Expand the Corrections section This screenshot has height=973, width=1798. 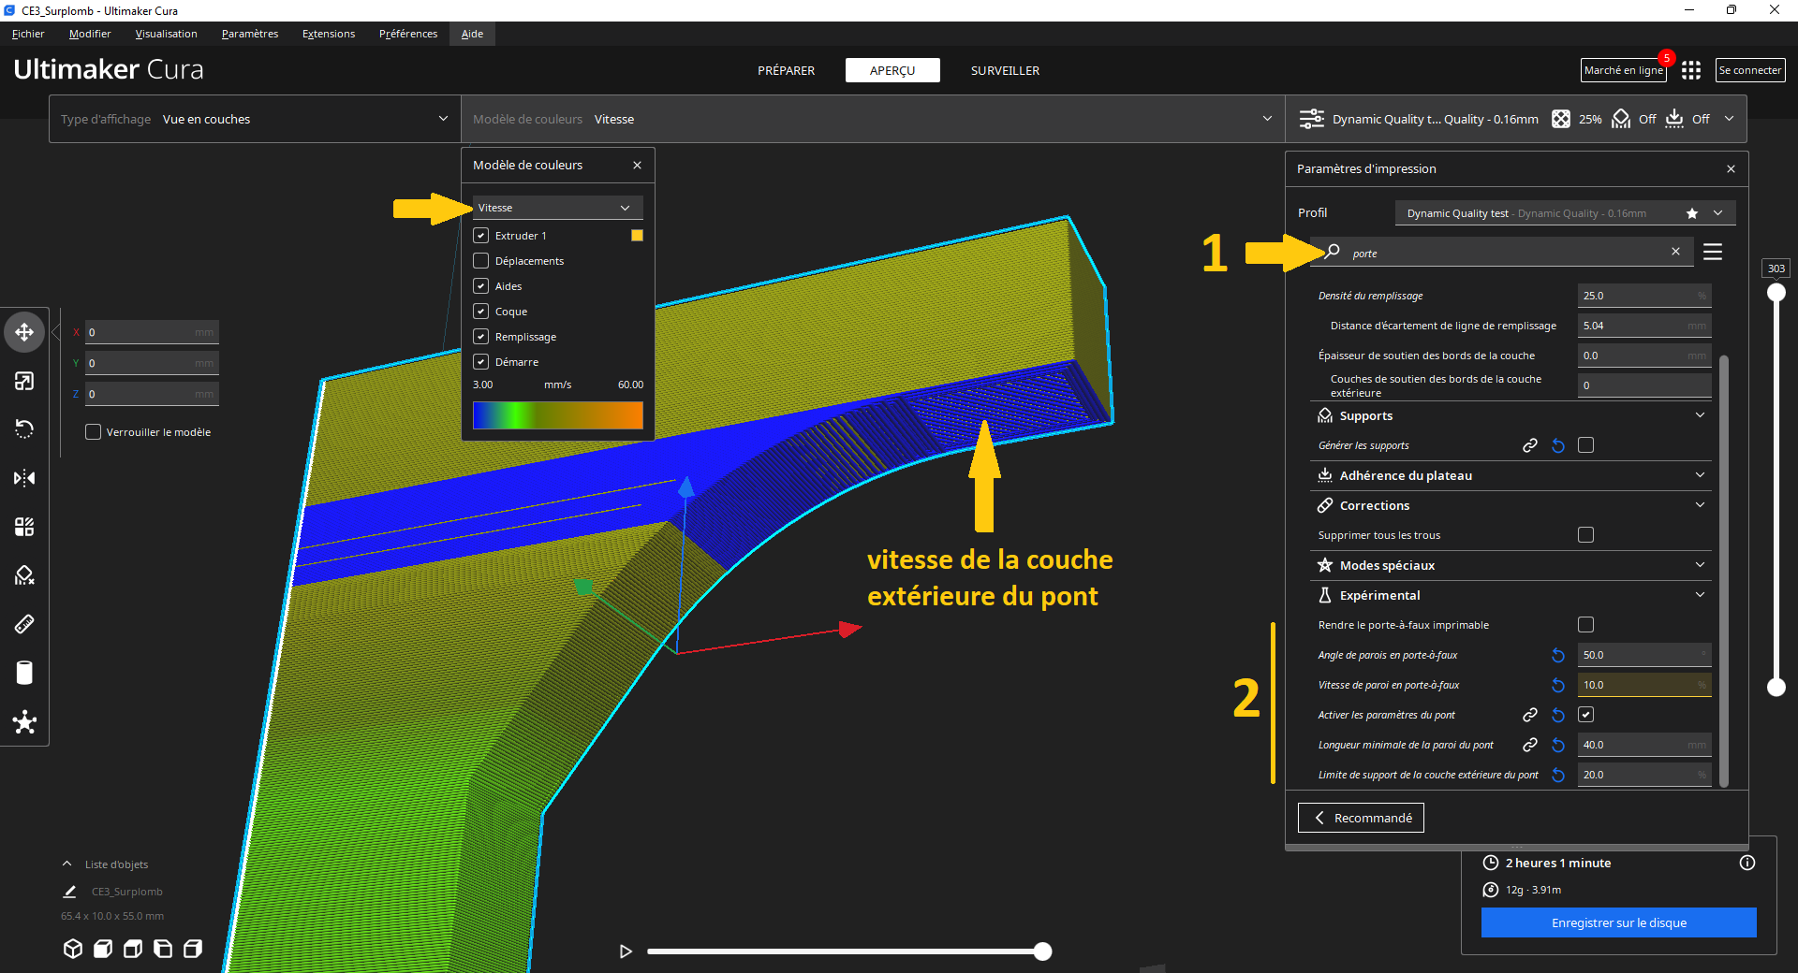point(1511,505)
